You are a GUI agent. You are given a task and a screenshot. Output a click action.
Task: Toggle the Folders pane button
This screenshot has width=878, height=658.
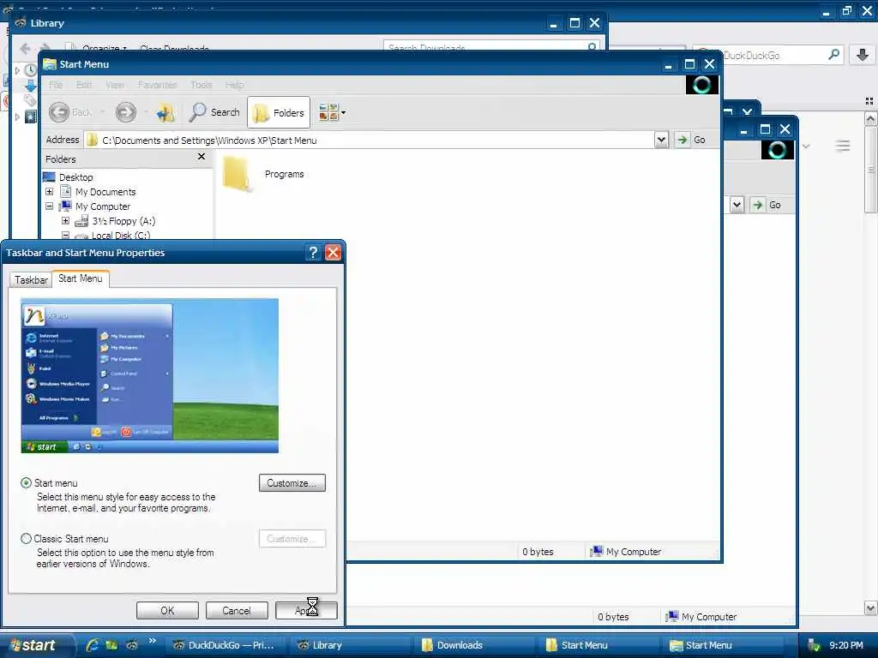pos(279,112)
